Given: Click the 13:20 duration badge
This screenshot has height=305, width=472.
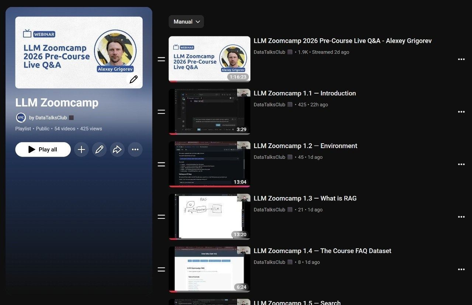Looking at the screenshot, I should click(240, 235).
